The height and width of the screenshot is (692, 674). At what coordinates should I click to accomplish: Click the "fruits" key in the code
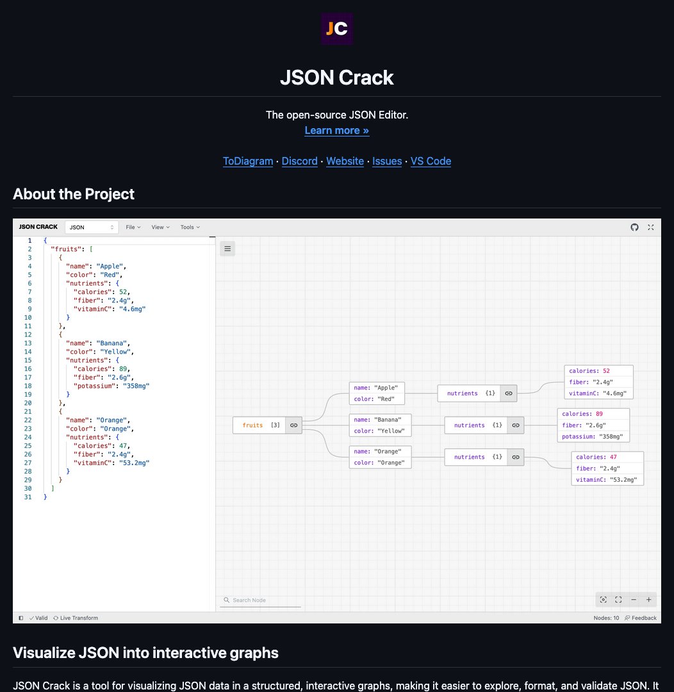tap(66, 249)
